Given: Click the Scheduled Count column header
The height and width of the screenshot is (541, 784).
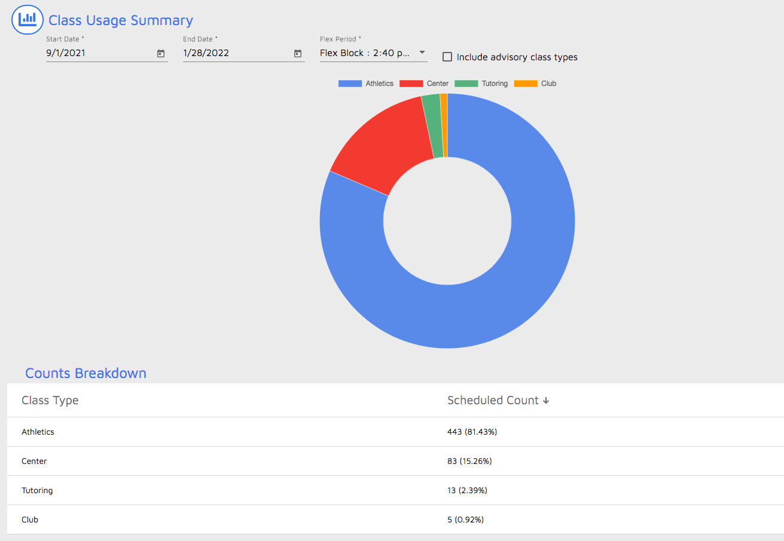Looking at the screenshot, I should click(493, 400).
